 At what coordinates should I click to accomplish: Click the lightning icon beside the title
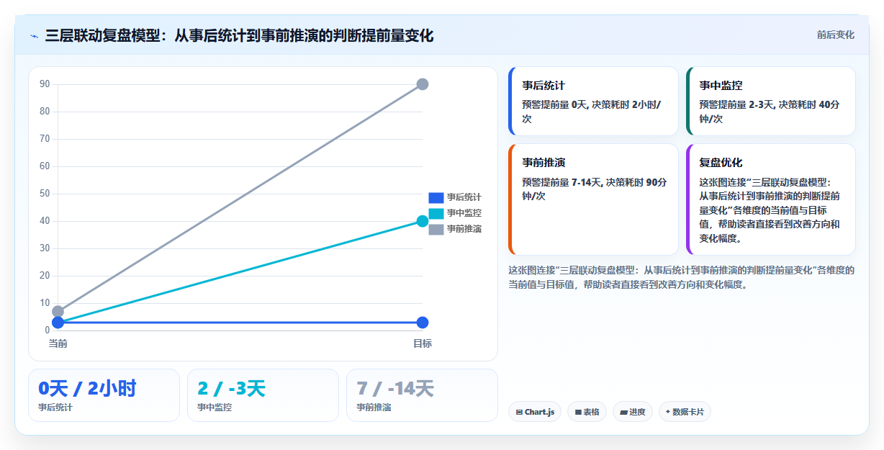[x=34, y=36]
